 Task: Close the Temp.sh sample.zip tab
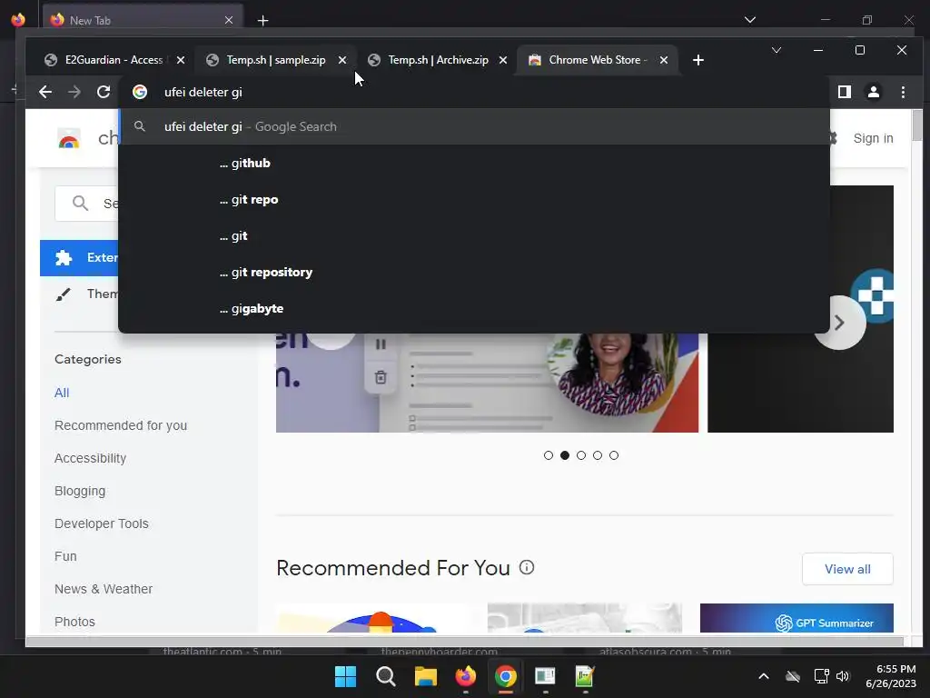[x=342, y=60]
